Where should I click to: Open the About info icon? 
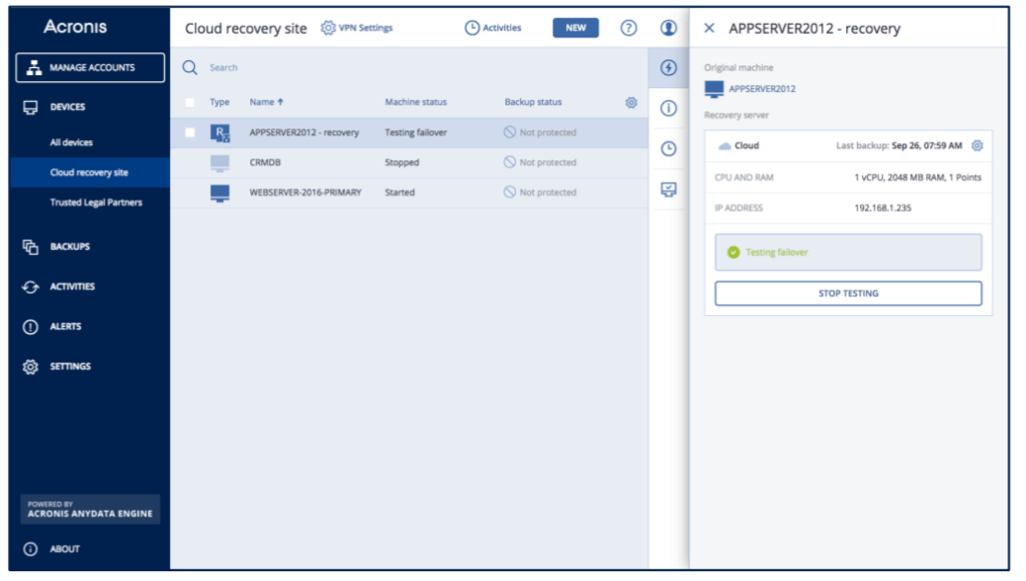click(30, 549)
